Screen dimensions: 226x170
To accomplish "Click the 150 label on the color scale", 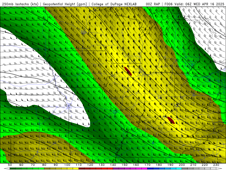I will 125,165.
